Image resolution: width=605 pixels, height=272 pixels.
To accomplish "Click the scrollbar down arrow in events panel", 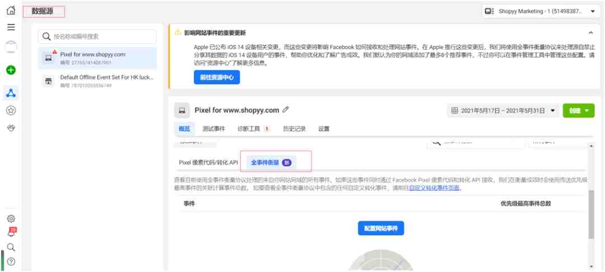I will [x=591, y=267].
